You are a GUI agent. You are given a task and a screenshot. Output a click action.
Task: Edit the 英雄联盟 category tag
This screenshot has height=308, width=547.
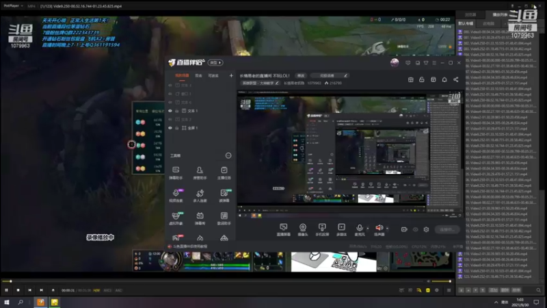pyautogui.click(x=261, y=83)
